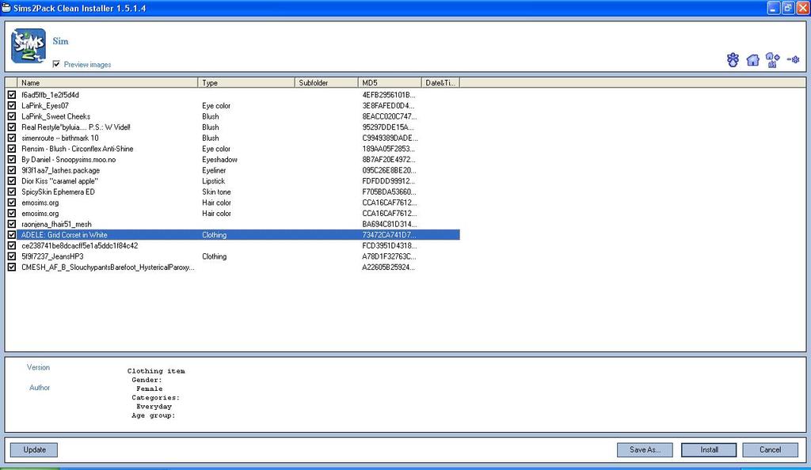Click the MD5 column header
The height and width of the screenshot is (470, 811).
[x=389, y=83]
